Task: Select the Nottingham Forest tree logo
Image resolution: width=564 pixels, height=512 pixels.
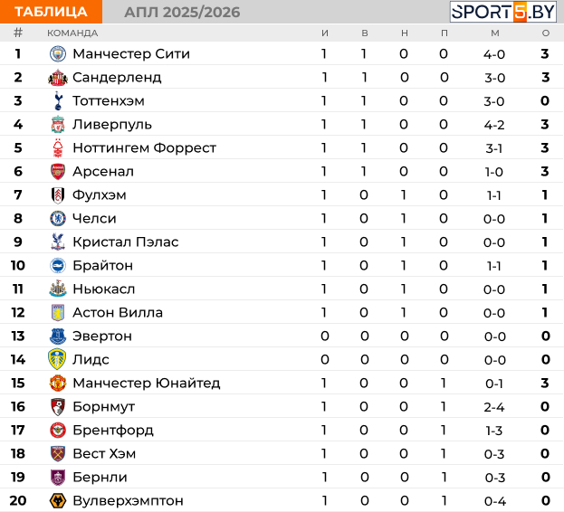Action: [58, 148]
